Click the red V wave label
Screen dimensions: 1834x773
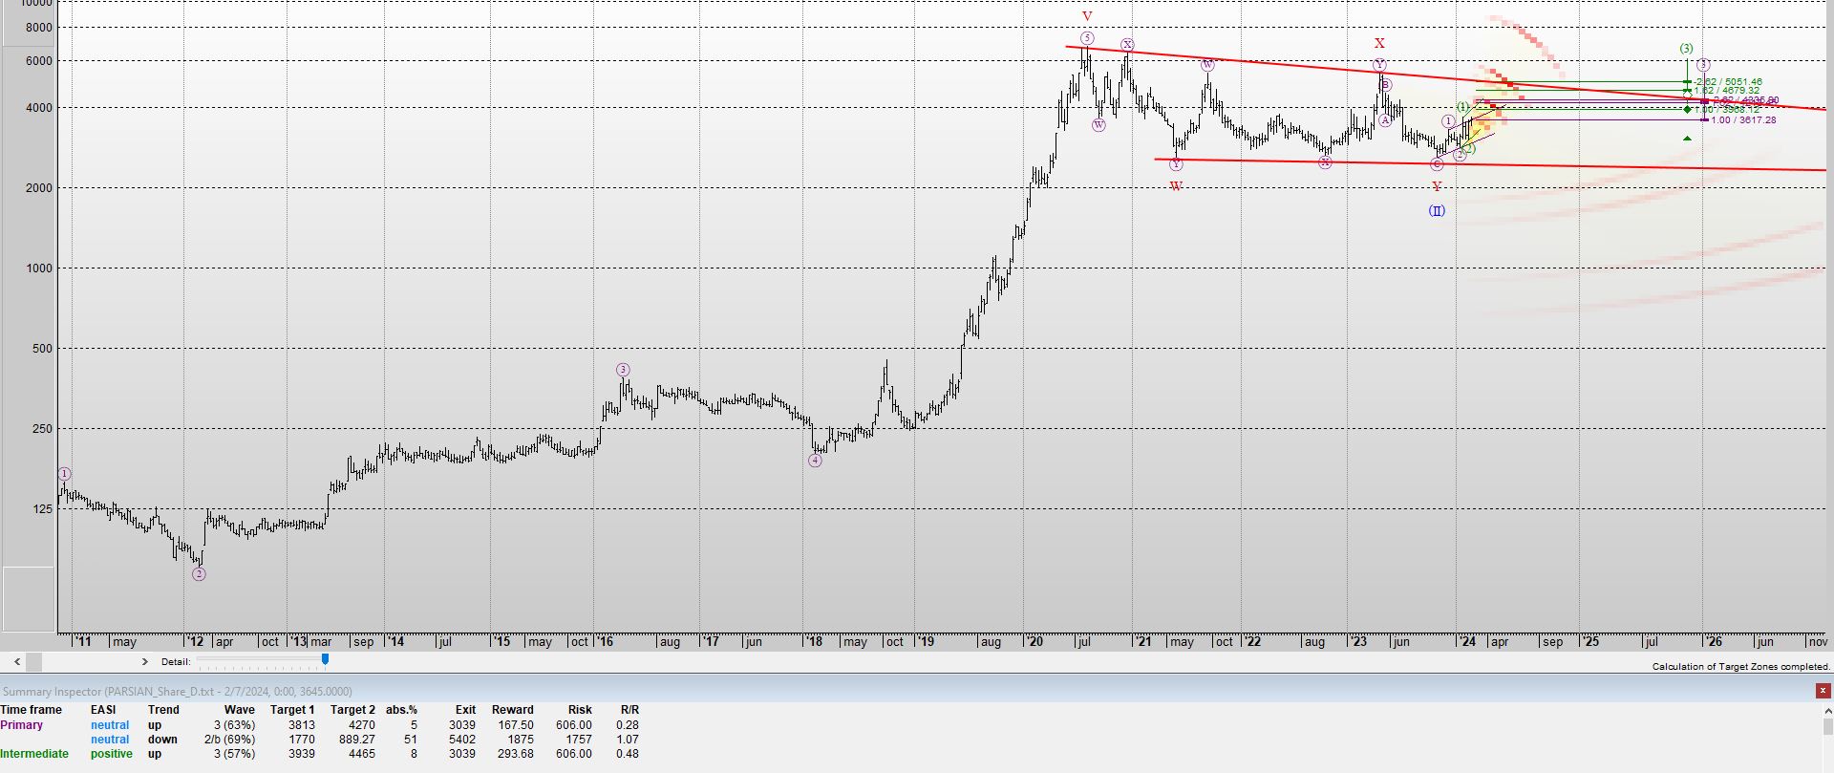1087,16
